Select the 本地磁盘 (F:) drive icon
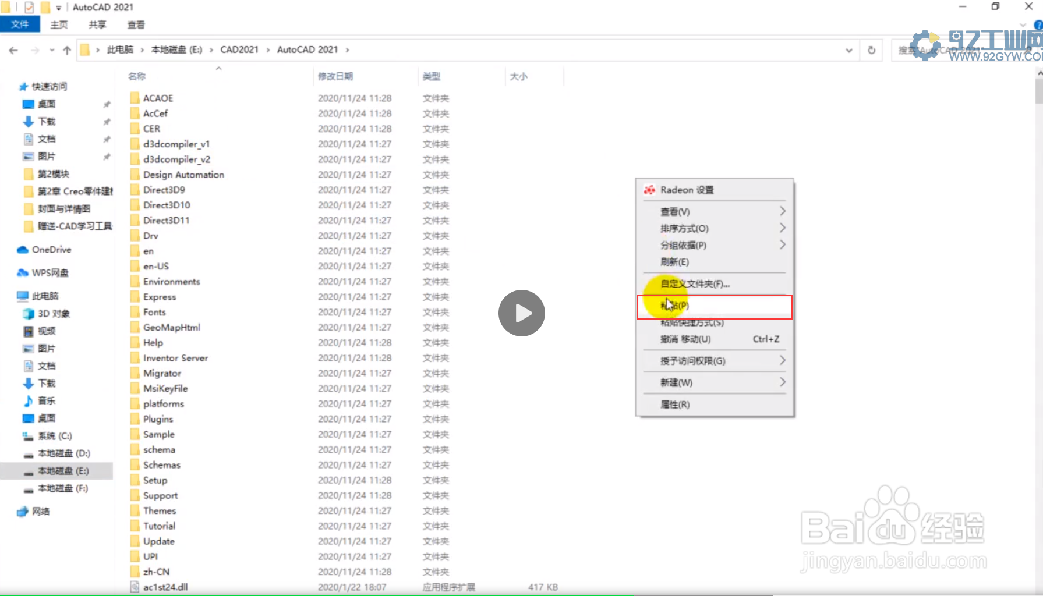 point(28,489)
